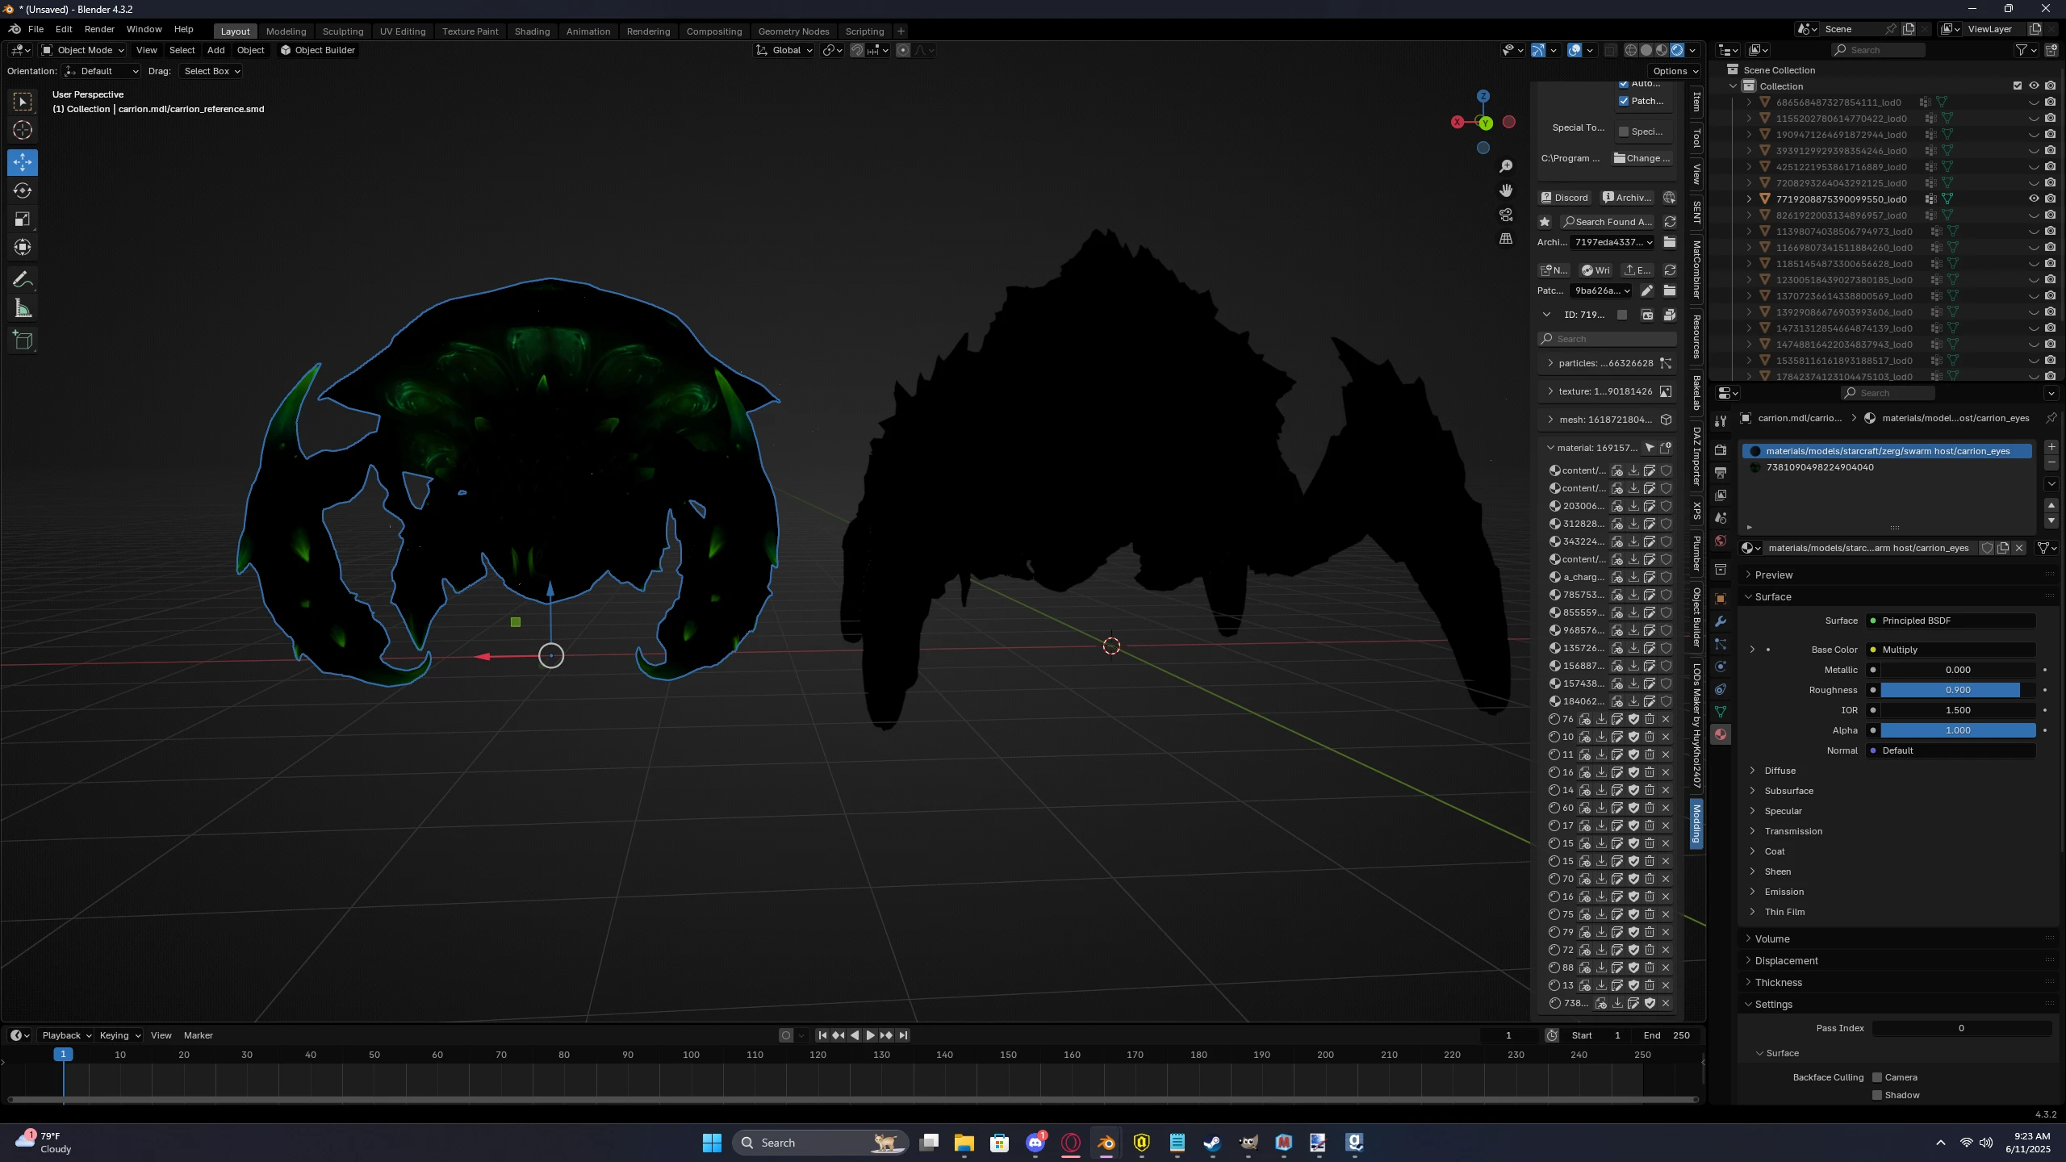Screen dimensions: 2066x1162
Task: Click the Alpha slider
Action: [x=1958, y=730]
